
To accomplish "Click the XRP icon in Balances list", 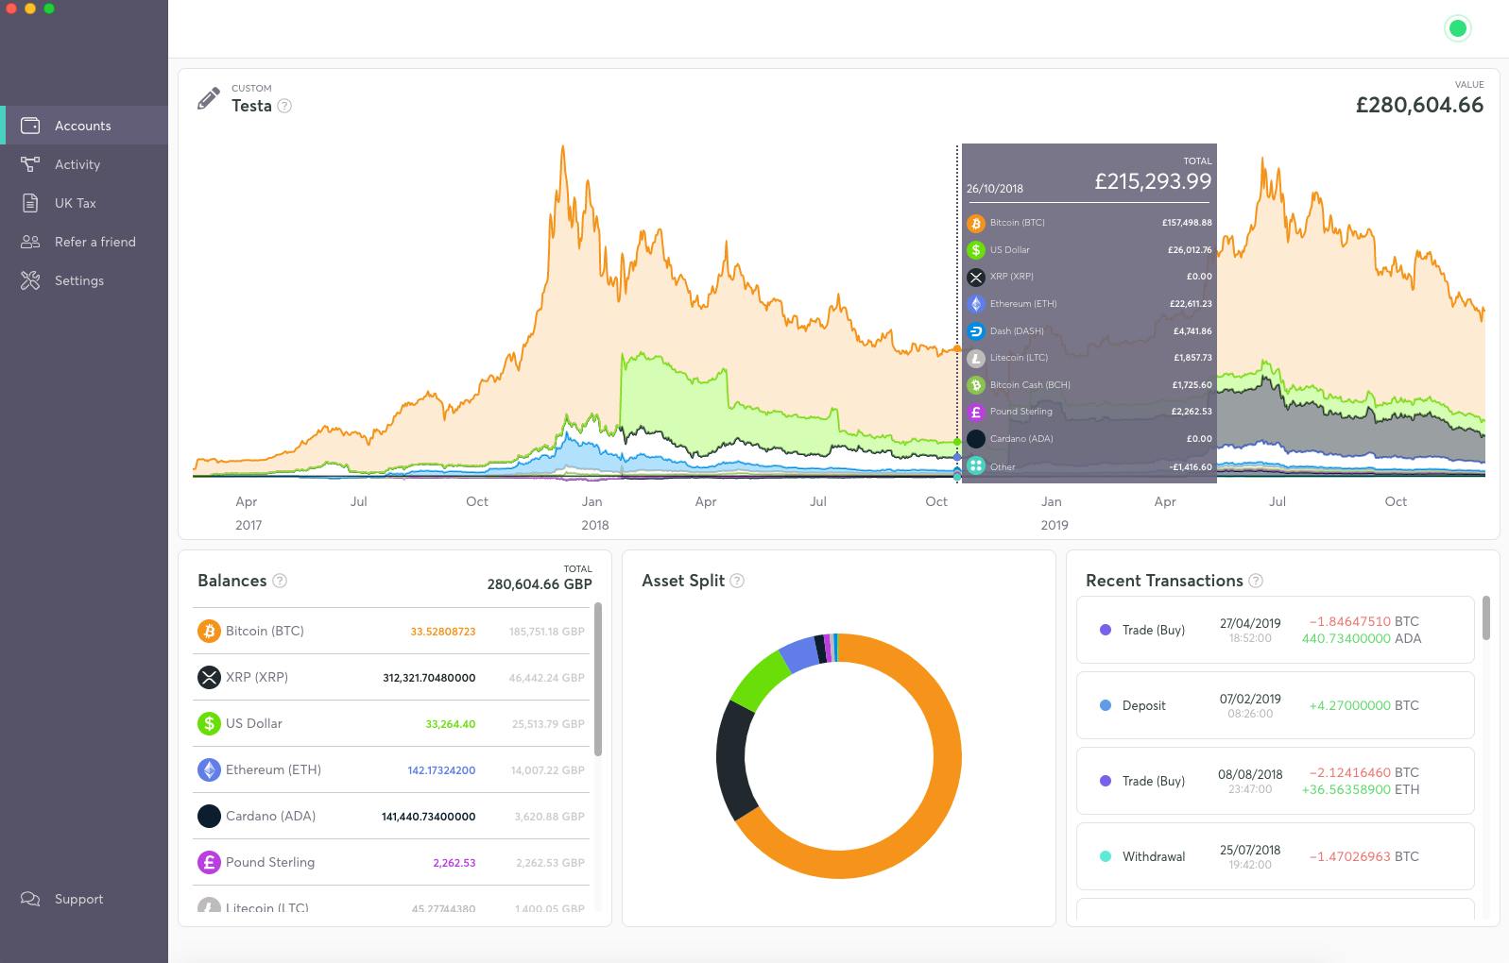I will (209, 677).
